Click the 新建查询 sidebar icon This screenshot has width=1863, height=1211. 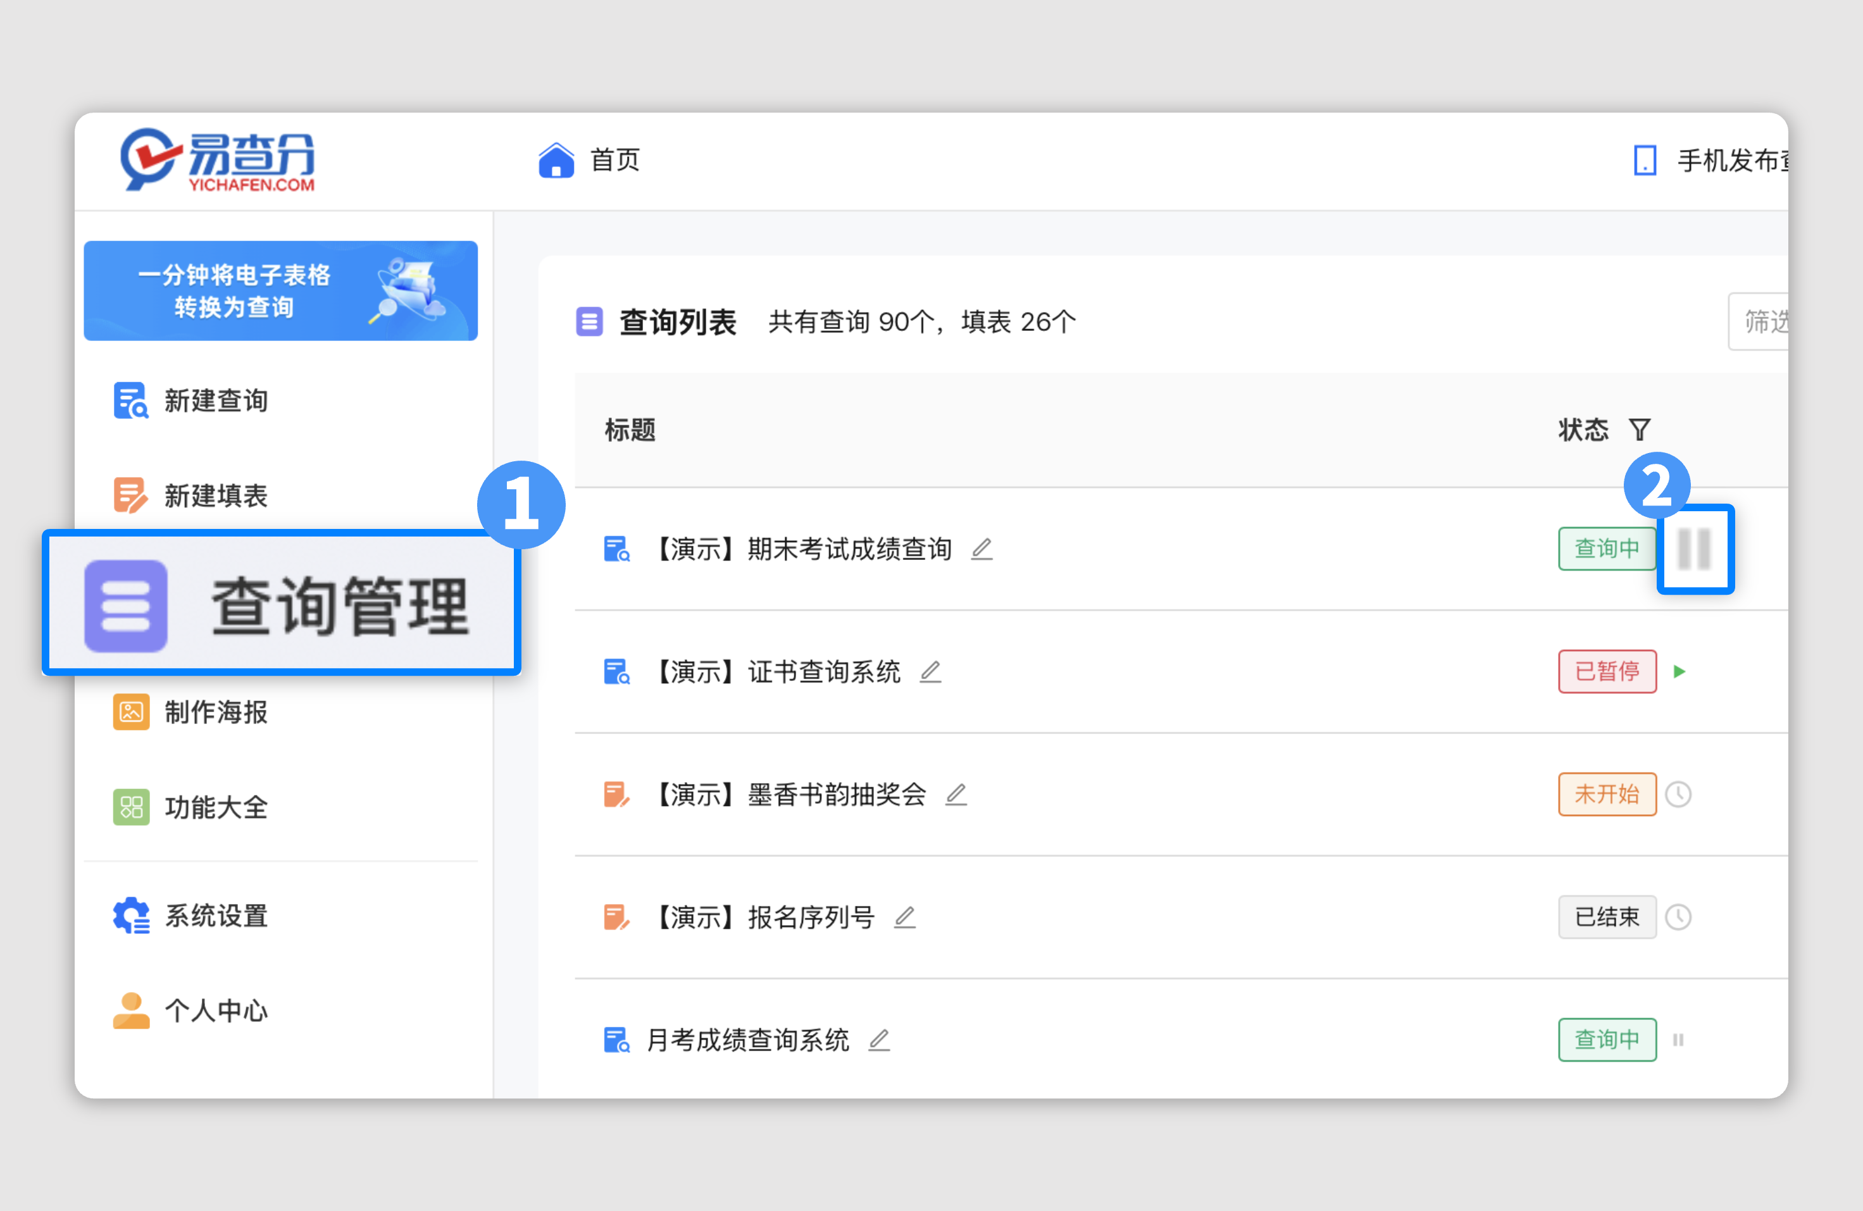[x=131, y=400]
